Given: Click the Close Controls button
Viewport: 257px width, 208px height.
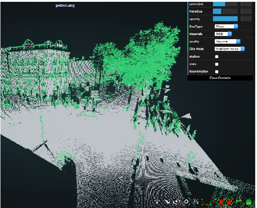Looking at the screenshot, I should tap(220, 78).
